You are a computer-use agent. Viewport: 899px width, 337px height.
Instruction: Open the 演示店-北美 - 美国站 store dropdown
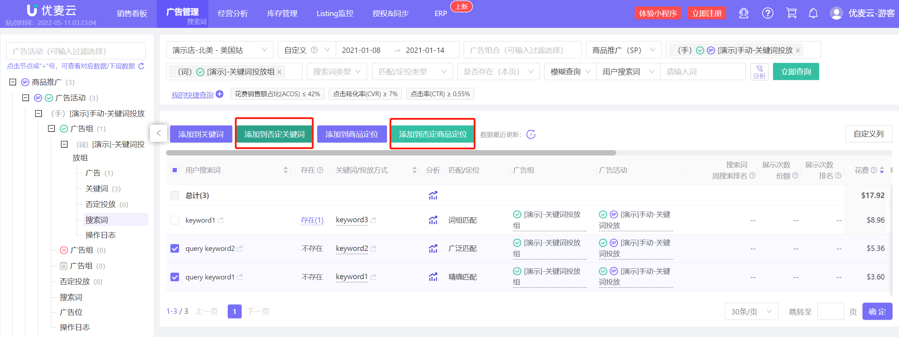[x=220, y=50]
